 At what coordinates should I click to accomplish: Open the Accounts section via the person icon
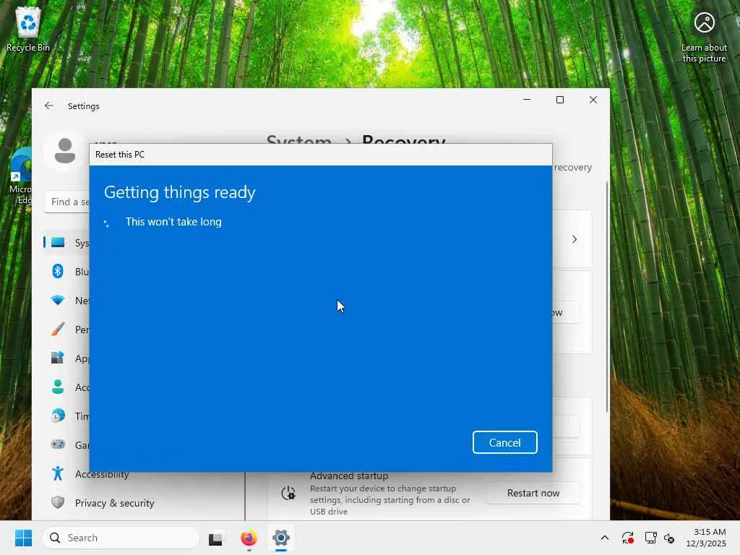58,387
